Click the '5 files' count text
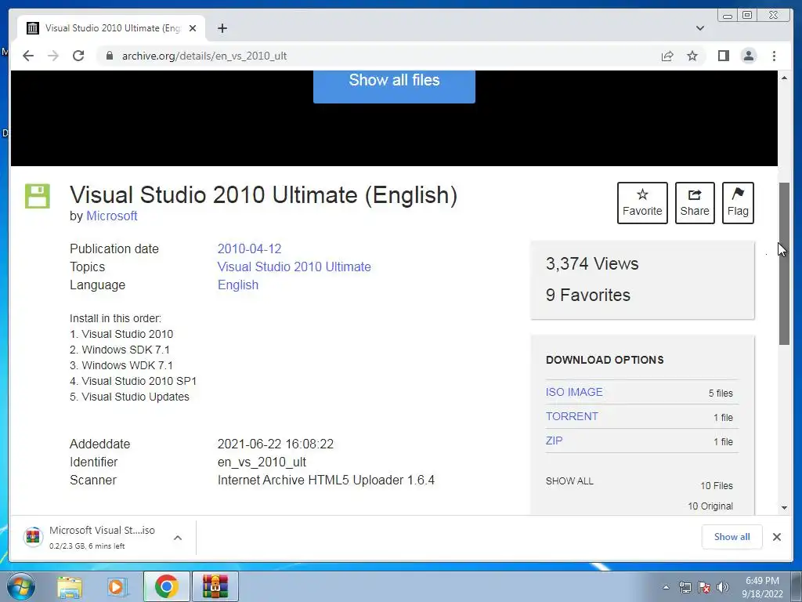 tap(721, 393)
